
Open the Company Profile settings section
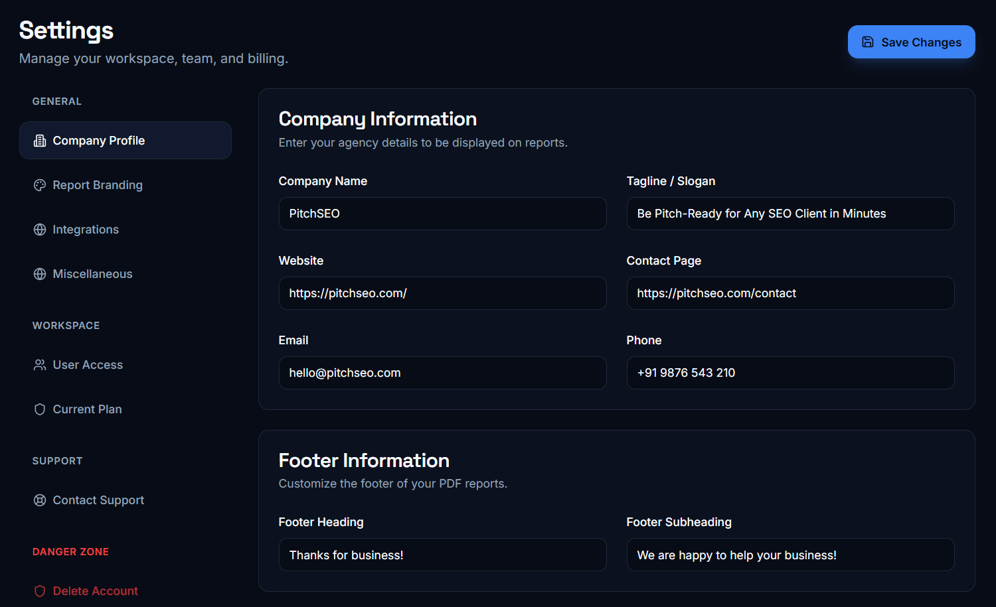click(125, 140)
